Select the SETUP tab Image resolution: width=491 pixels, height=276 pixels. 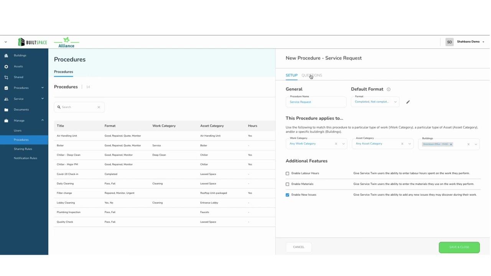tap(292, 76)
